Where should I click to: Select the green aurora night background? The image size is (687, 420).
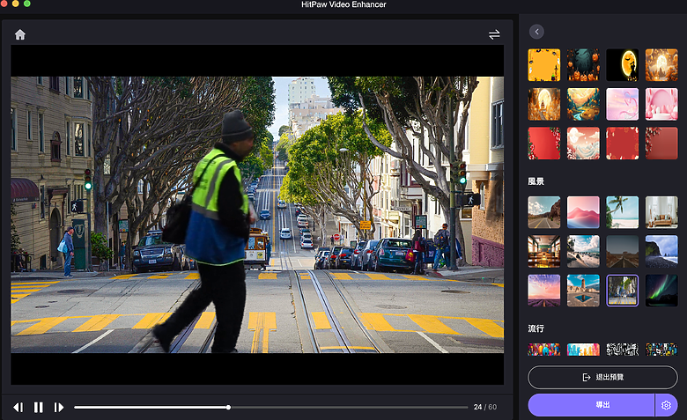pos(661,291)
